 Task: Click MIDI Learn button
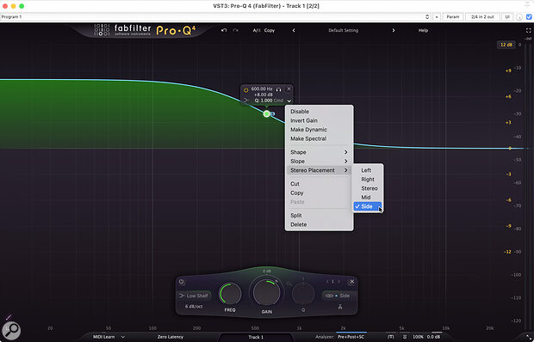click(x=104, y=337)
